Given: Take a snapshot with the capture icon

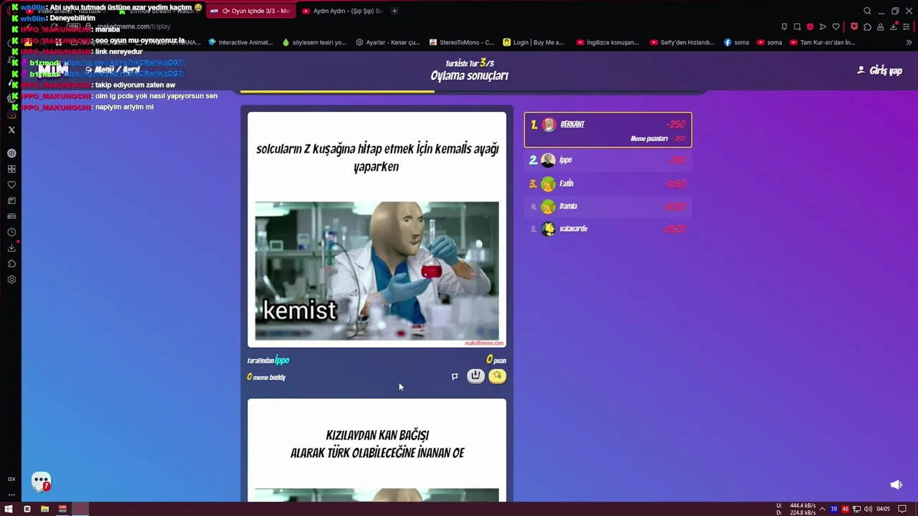Looking at the screenshot, I should (797, 27).
